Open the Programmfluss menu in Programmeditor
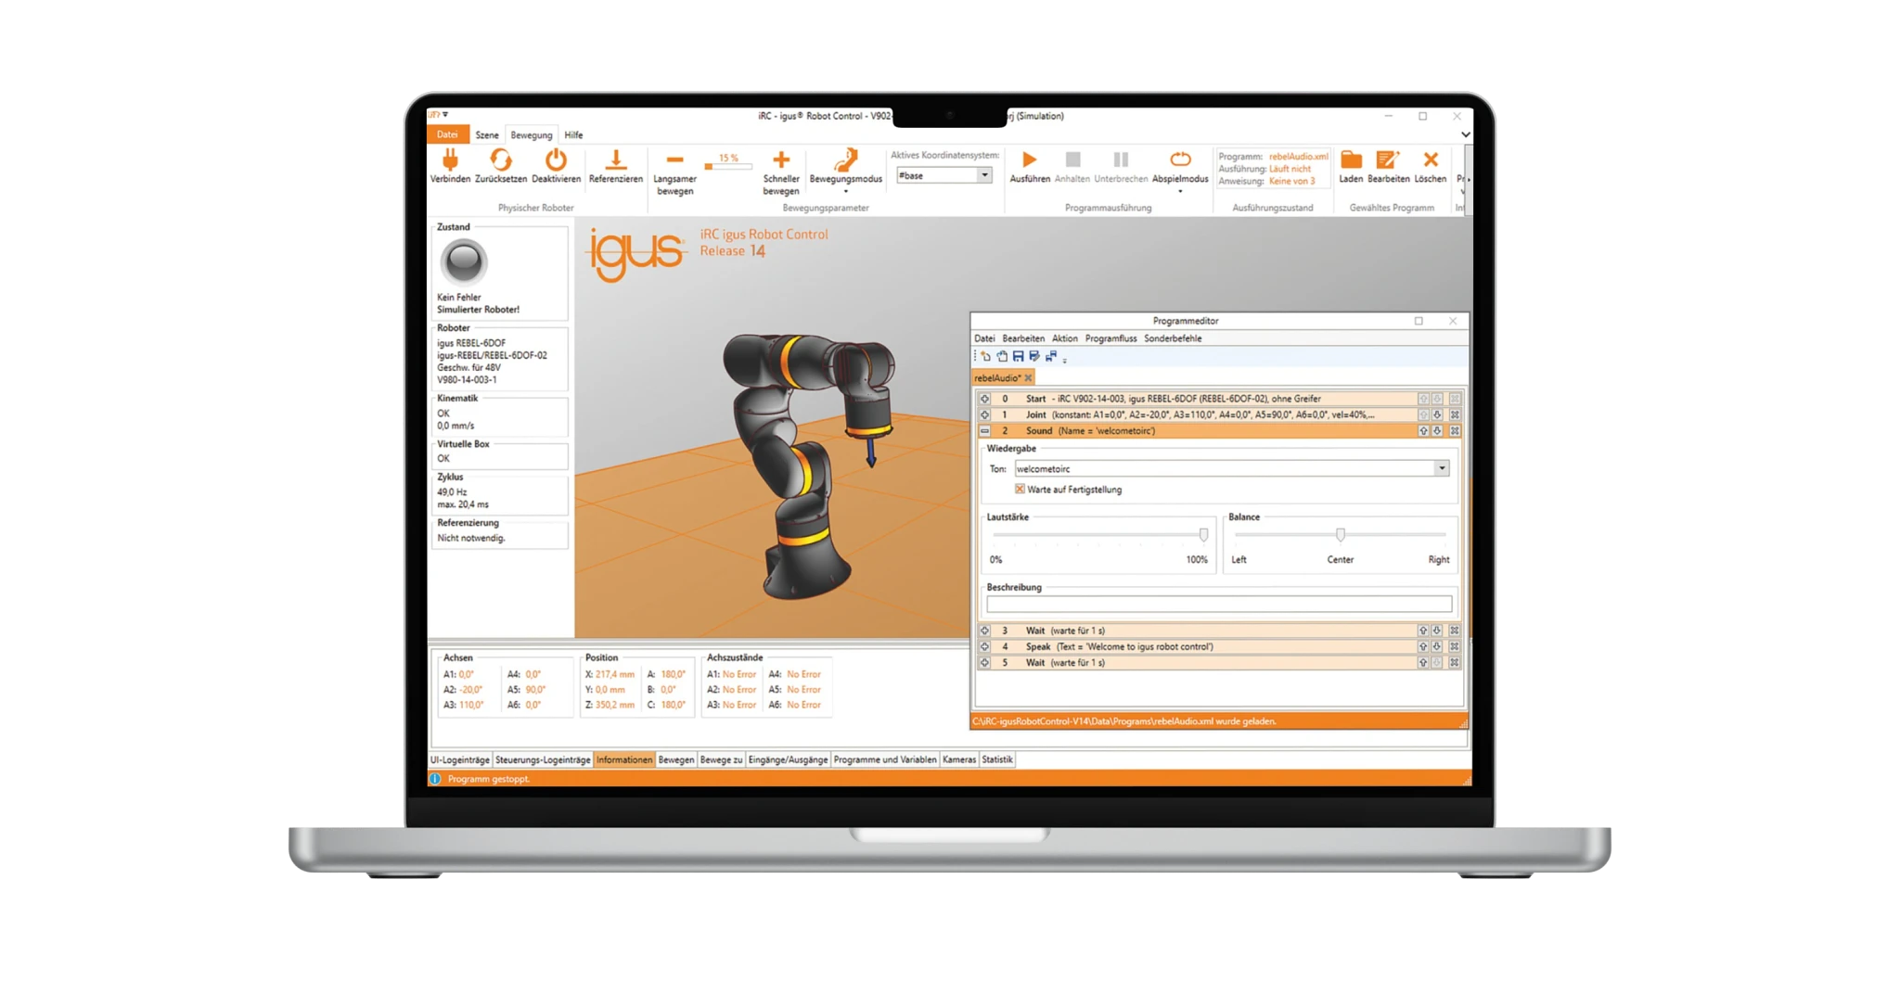Image resolution: width=1900 pixels, height=994 pixels. [x=1110, y=338]
